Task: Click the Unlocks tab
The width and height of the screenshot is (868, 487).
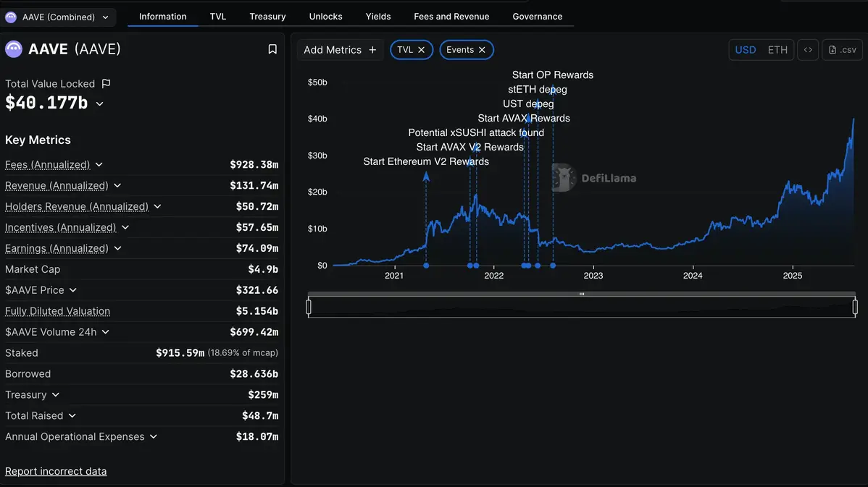Action: [x=325, y=16]
